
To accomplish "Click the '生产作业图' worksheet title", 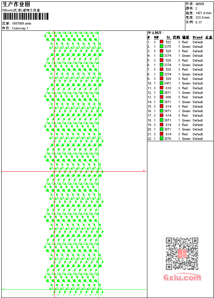I will coord(16,4).
